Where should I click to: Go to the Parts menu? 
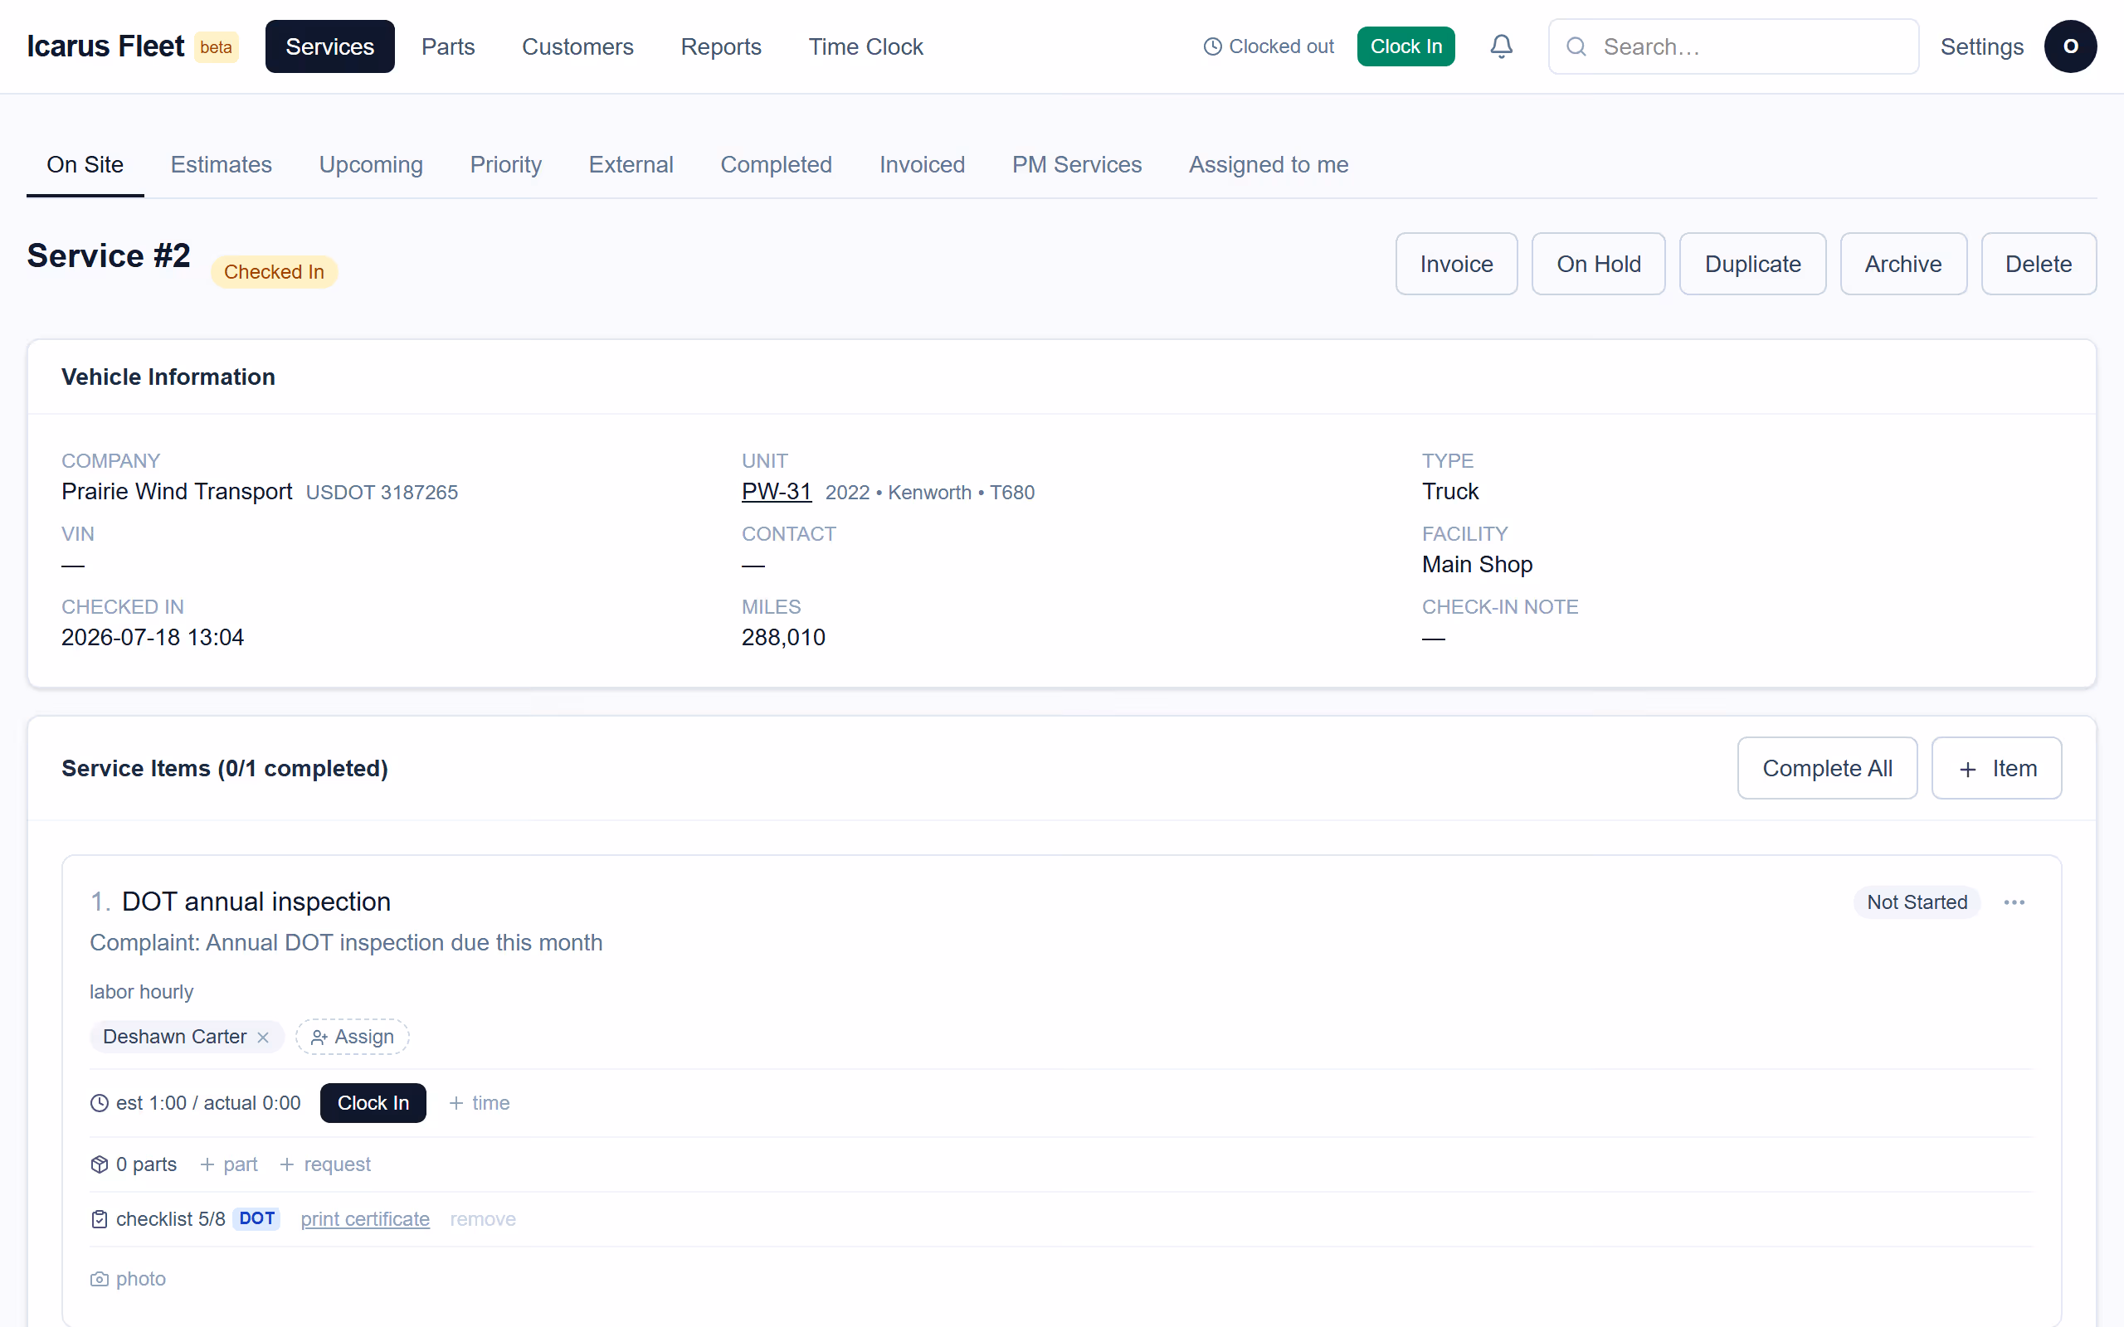click(448, 46)
